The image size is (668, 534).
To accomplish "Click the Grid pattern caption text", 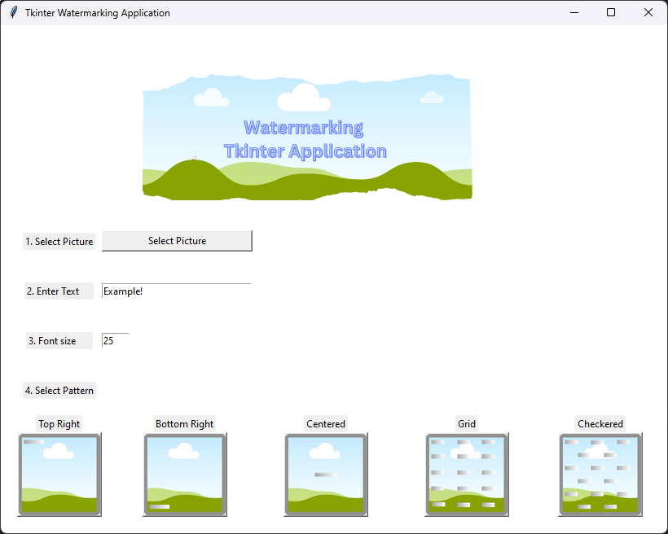I will pos(466,423).
